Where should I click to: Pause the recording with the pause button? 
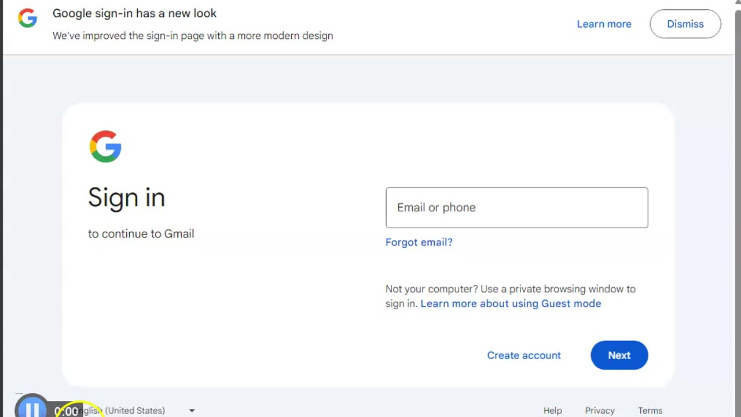(32, 409)
